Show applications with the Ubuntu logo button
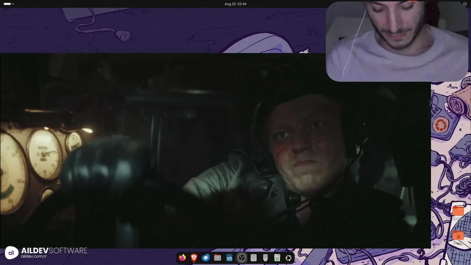The image size is (471, 265). pyautogui.click(x=289, y=258)
